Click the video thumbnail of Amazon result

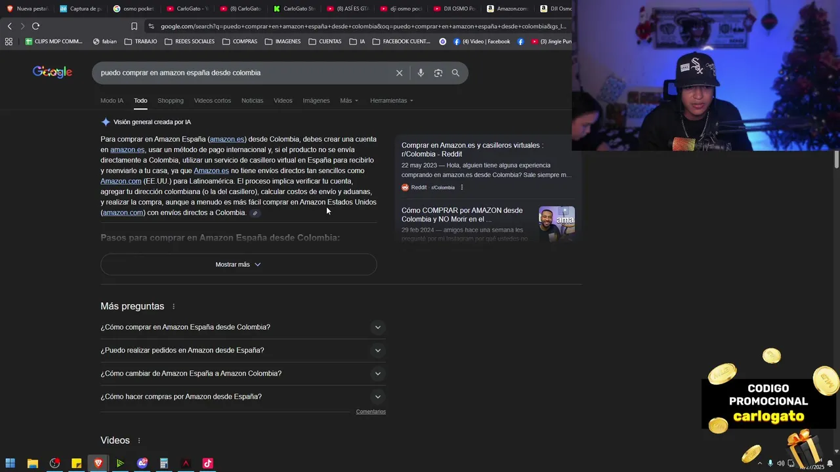556,224
